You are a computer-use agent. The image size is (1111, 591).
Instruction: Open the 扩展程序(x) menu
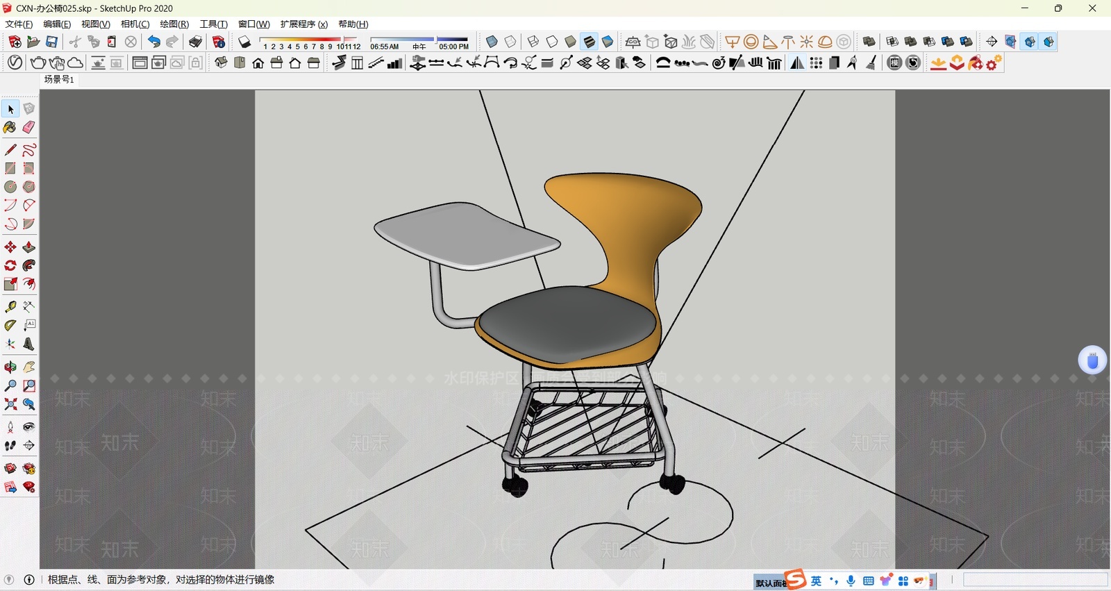pos(303,24)
